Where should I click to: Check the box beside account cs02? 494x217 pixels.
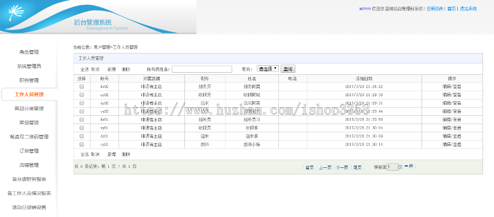pos(82,111)
